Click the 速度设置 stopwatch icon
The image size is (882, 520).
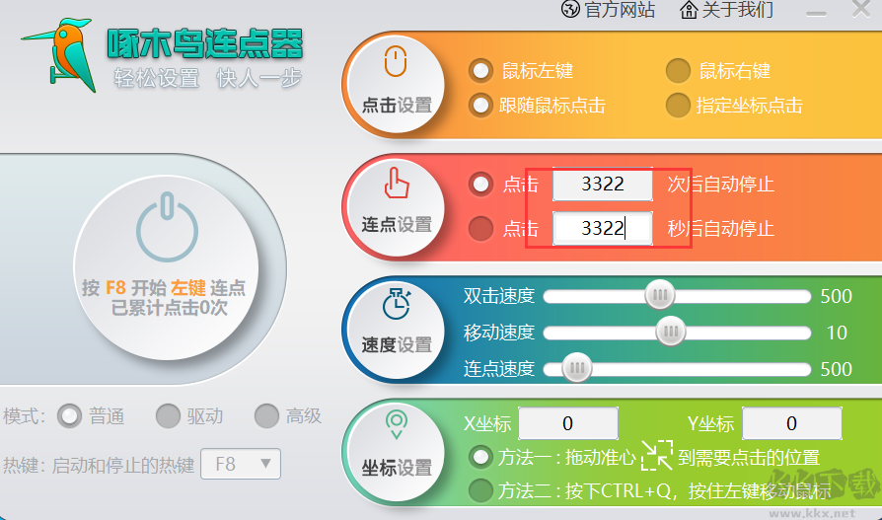click(397, 304)
